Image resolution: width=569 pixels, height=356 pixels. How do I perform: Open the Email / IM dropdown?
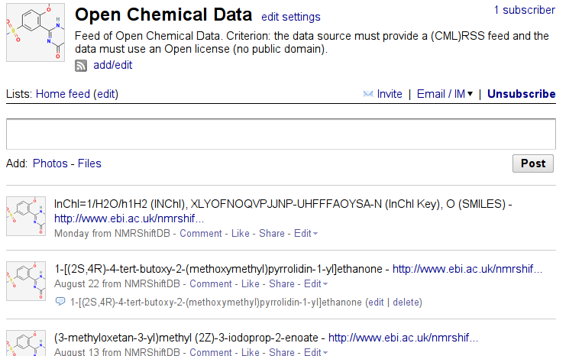click(445, 94)
